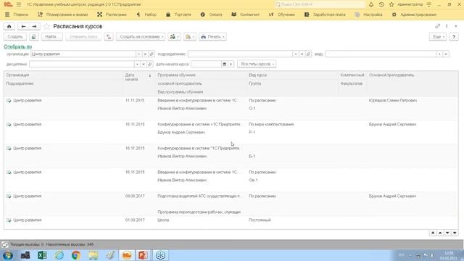Open the service menu icon next to Администратор

pos(429,4)
